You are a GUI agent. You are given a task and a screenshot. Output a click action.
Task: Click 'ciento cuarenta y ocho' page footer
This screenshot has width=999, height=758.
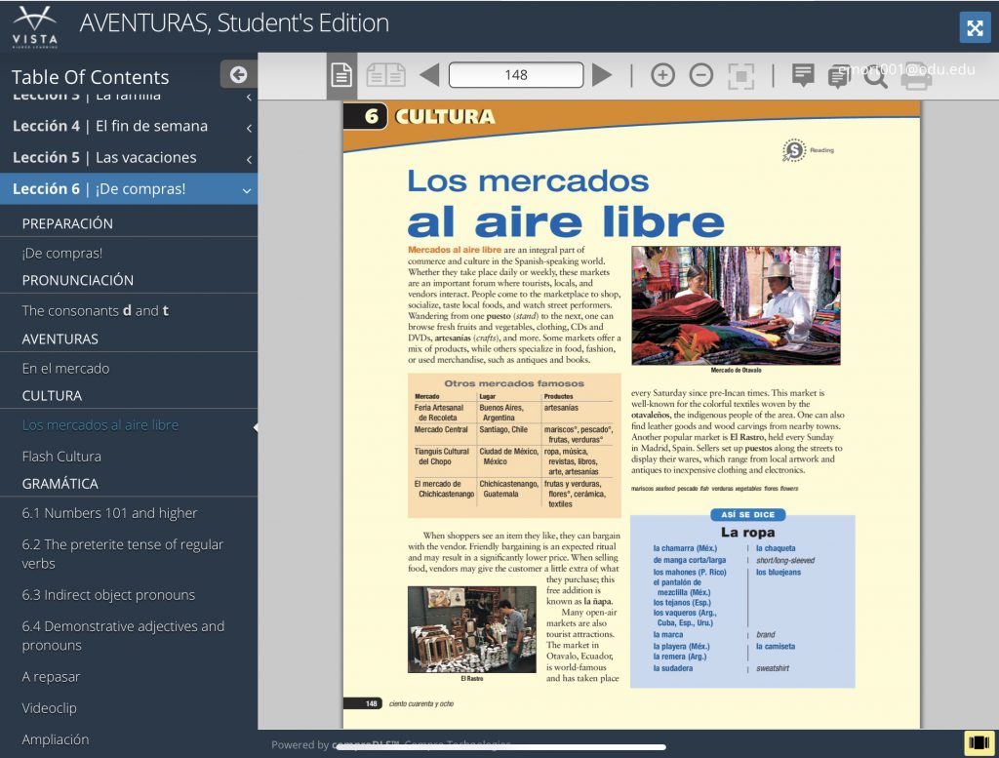click(421, 704)
